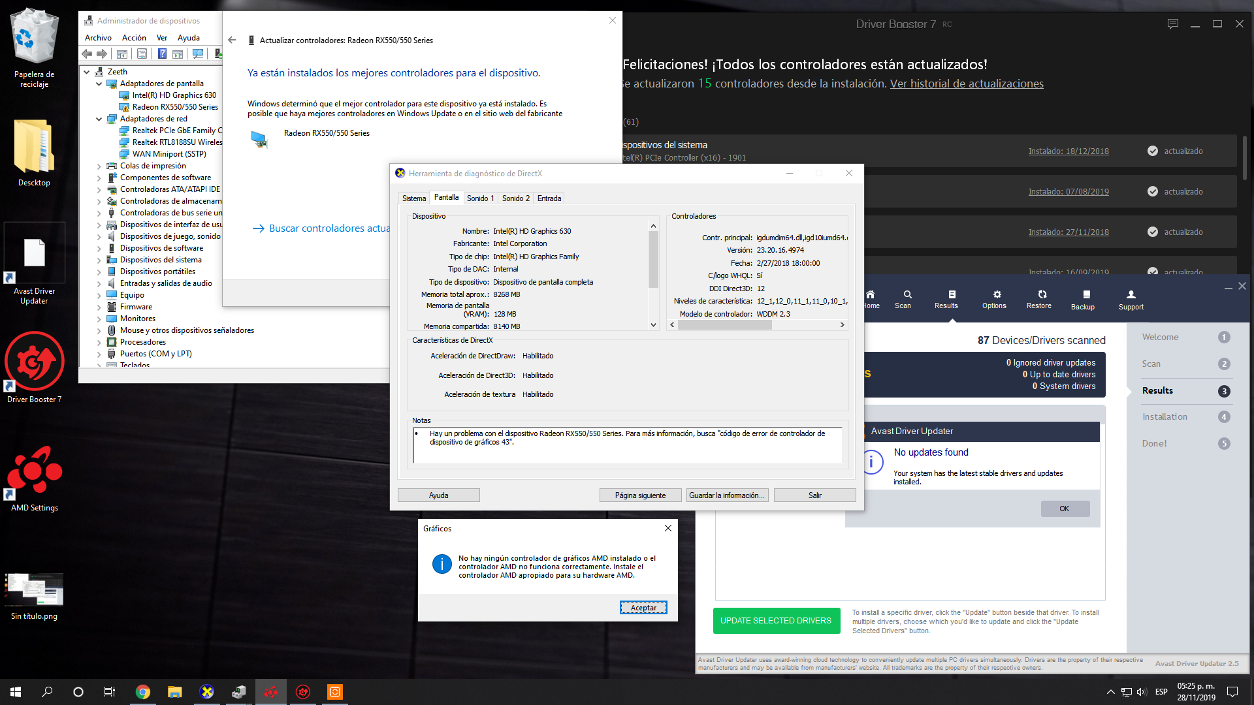Click the blue Help question mark toolbar icon
Image resolution: width=1254 pixels, height=705 pixels.
(x=162, y=54)
